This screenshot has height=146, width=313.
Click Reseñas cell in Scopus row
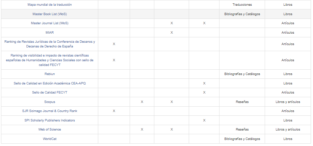(242, 102)
